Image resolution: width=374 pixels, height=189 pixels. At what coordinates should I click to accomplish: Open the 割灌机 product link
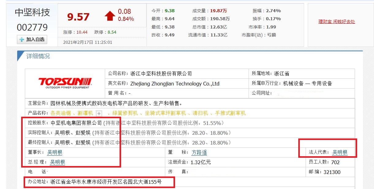(85, 113)
